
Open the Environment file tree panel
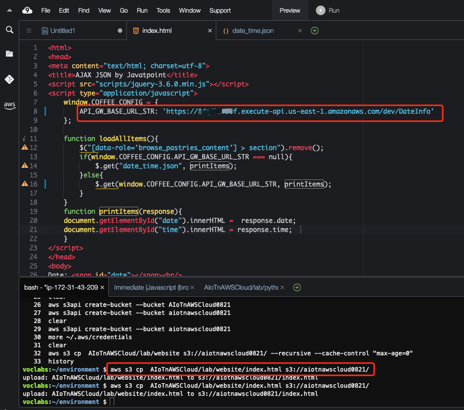click(x=10, y=54)
